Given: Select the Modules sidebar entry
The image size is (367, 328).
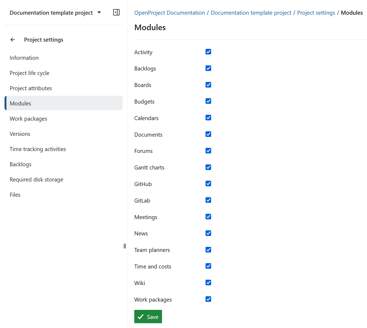Looking at the screenshot, I should [x=20, y=103].
